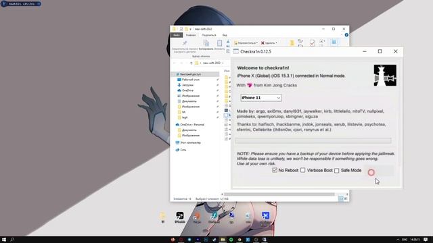433x243 pixels.
Task: Select OneDrive - Personal in the navigation pane
Action: [x=192, y=124]
